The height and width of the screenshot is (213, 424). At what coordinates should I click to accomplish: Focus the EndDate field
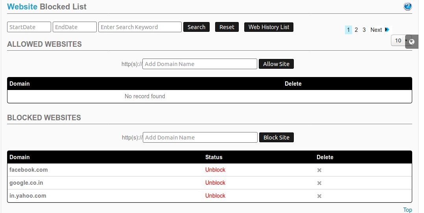[75, 27]
